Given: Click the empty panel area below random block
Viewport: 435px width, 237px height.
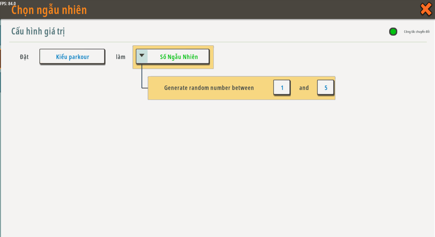Looking at the screenshot, I should point(217,163).
